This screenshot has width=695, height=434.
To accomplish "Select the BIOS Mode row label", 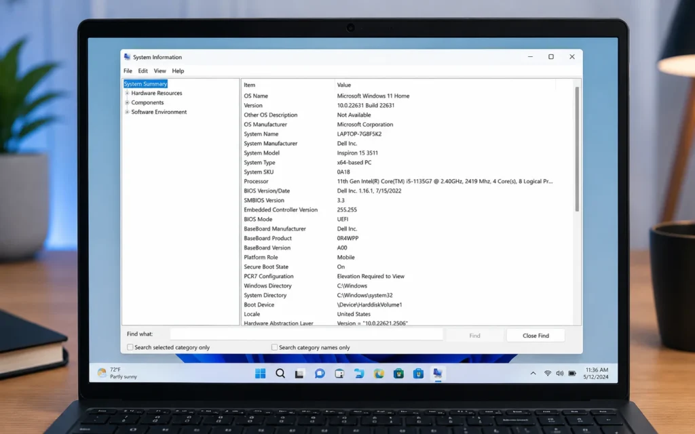I will tap(258, 219).
